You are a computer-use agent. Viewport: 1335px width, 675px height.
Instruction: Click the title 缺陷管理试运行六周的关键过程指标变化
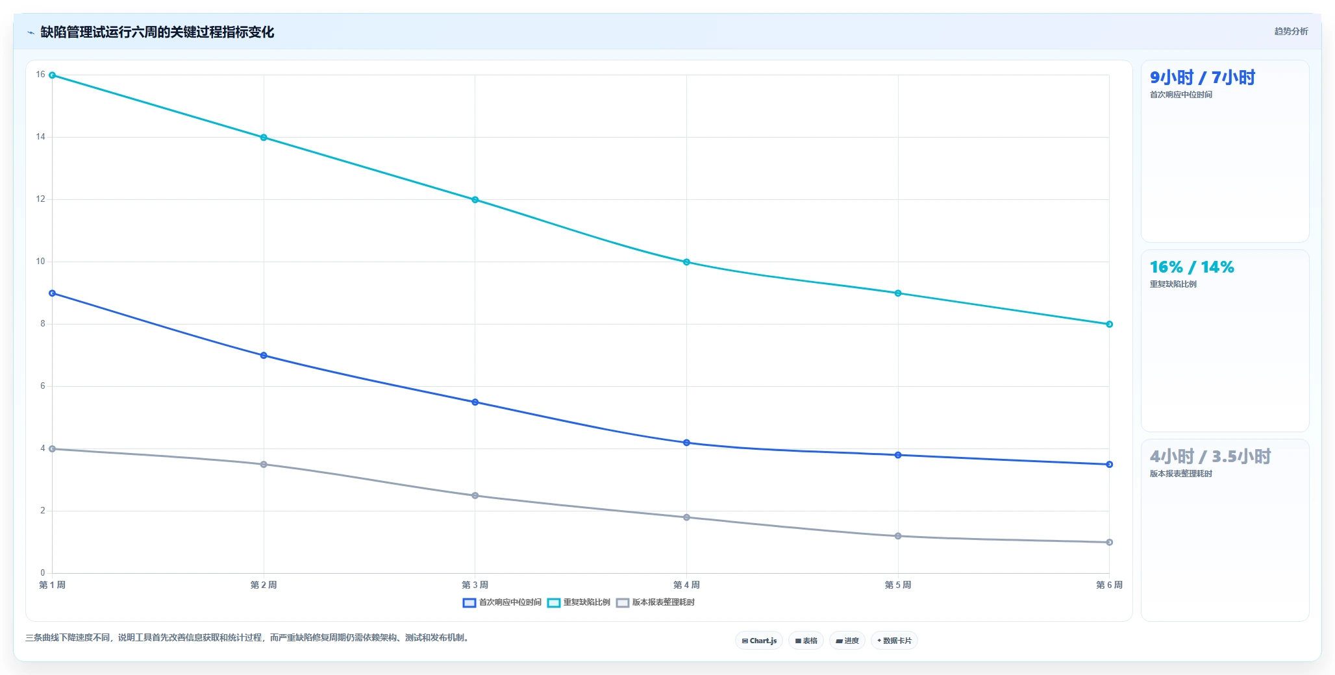157,32
